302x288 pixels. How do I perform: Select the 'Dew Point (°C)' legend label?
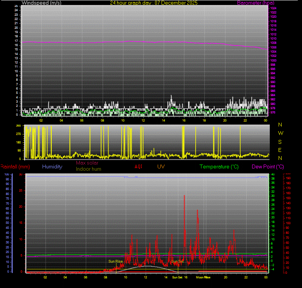pyautogui.click(x=268, y=166)
